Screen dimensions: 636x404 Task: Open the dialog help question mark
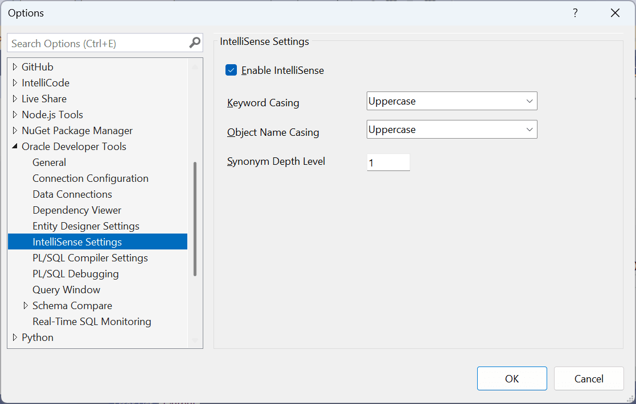tap(575, 13)
